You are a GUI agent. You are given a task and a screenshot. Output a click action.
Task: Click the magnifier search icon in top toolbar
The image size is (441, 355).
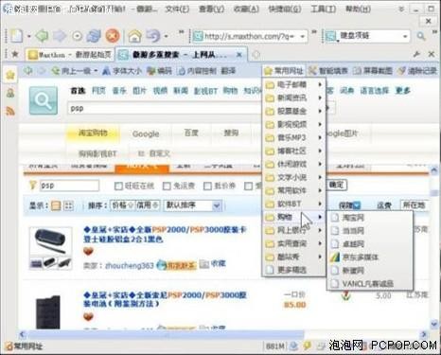click(421, 36)
